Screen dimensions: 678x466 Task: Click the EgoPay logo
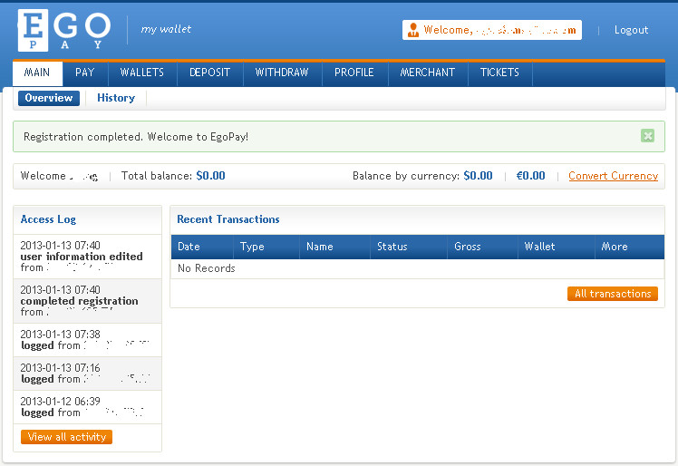tap(63, 31)
